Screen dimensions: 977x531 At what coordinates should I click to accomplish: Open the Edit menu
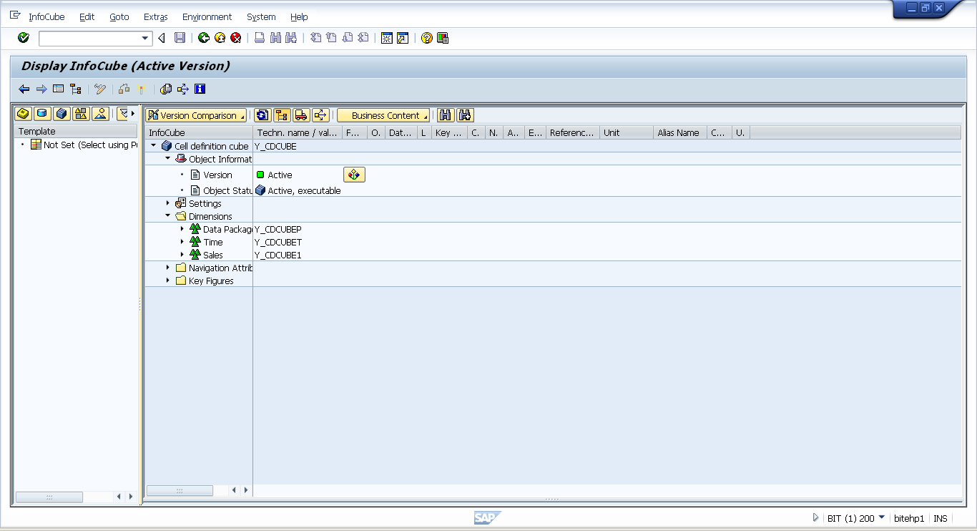87,16
